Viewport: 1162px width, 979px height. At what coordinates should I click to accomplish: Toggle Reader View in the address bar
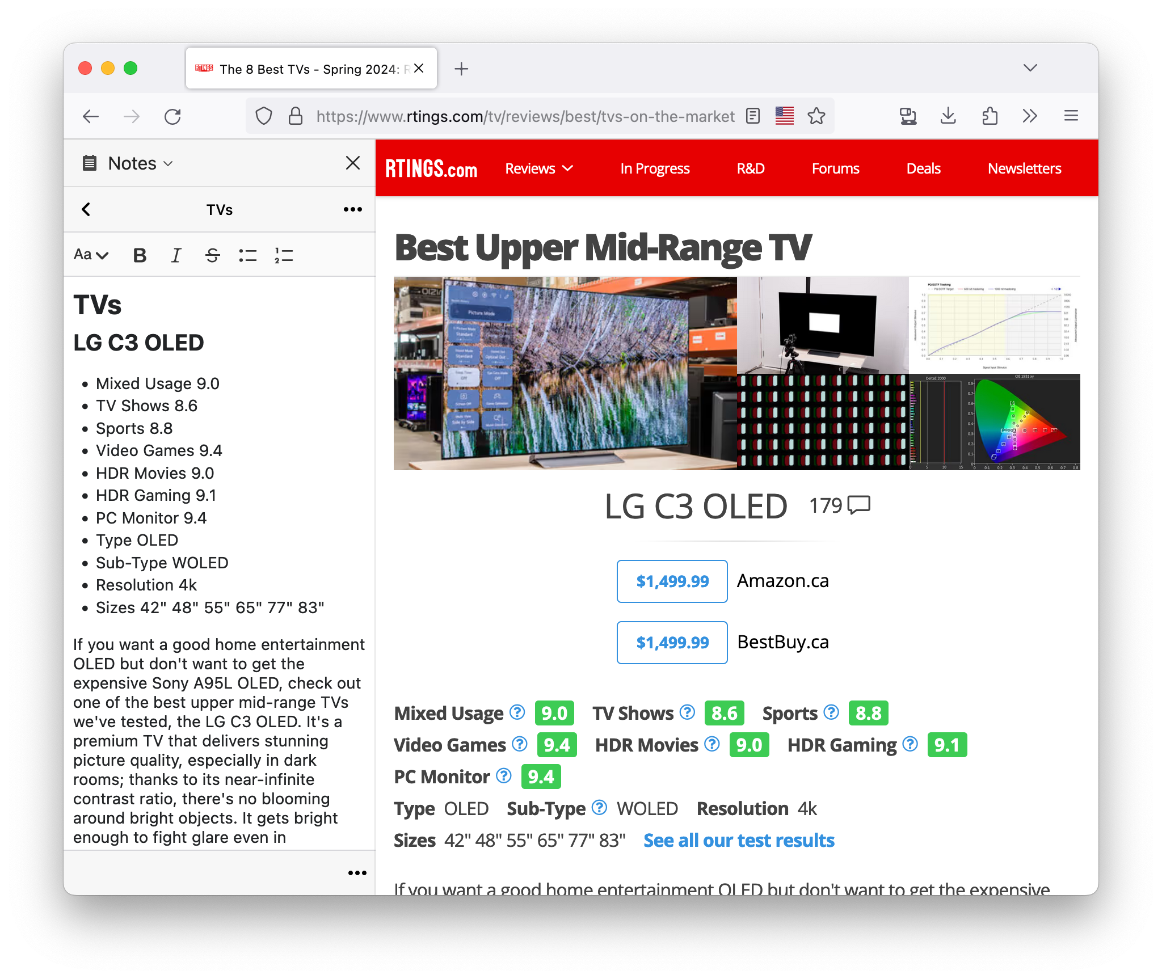(x=753, y=116)
